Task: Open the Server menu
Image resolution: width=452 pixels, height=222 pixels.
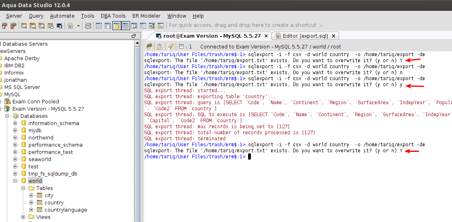Action: [x=14, y=16]
